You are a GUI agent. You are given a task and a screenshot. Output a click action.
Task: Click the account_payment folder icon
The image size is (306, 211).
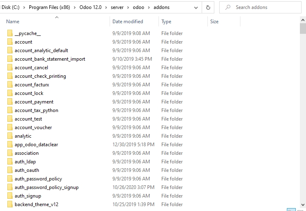click(10, 102)
